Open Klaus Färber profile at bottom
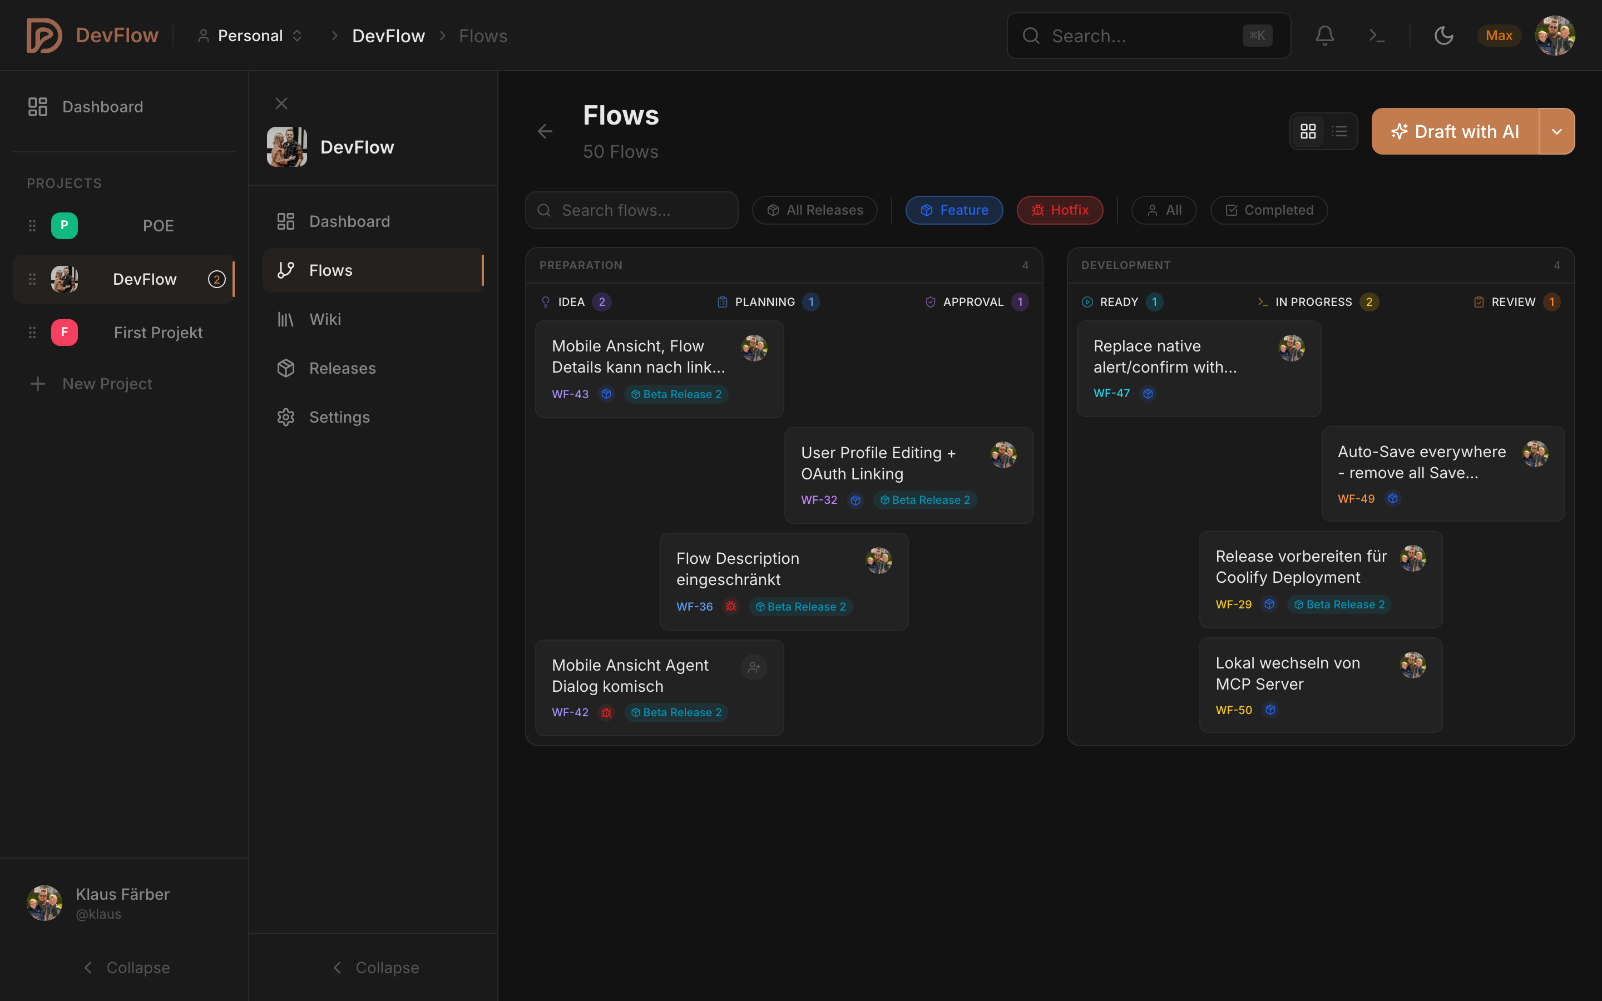 coord(124,903)
